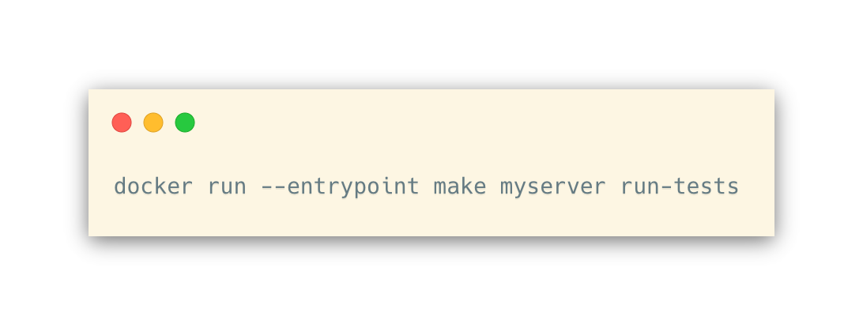
Task: Click the red close circle
Action: coord(122,122)
